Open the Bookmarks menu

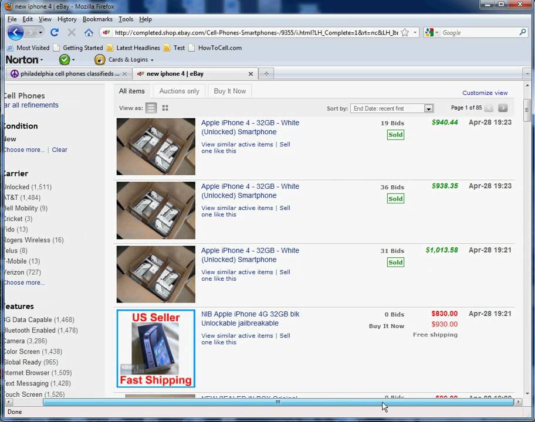tap(97, 19)
